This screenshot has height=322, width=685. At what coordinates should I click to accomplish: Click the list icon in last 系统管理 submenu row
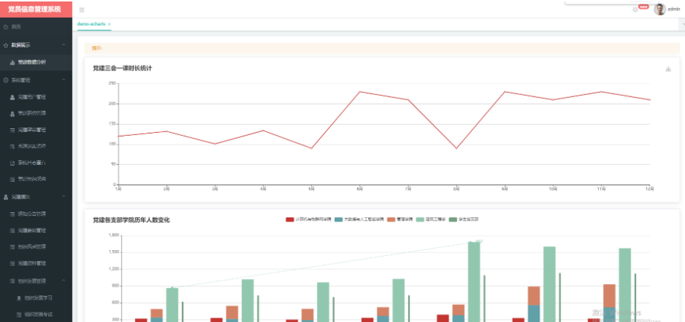12,179
